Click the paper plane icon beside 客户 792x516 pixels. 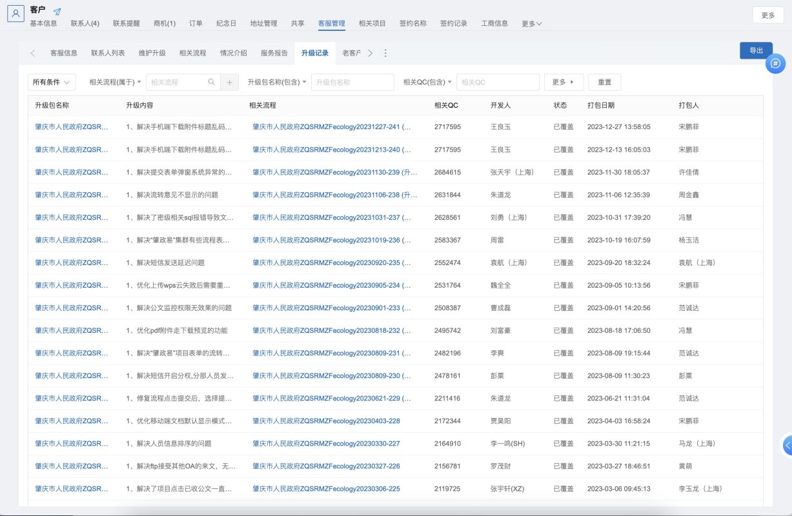coord(57,12)
